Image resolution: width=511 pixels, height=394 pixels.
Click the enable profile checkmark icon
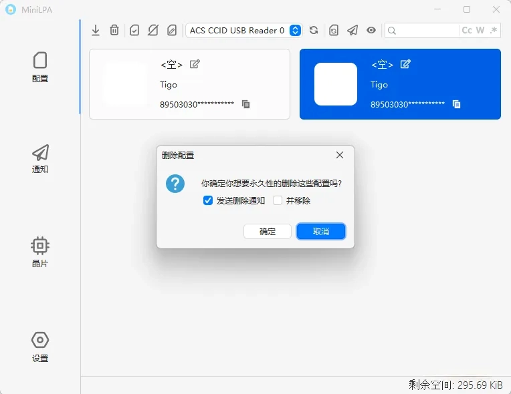coord(134,30)
